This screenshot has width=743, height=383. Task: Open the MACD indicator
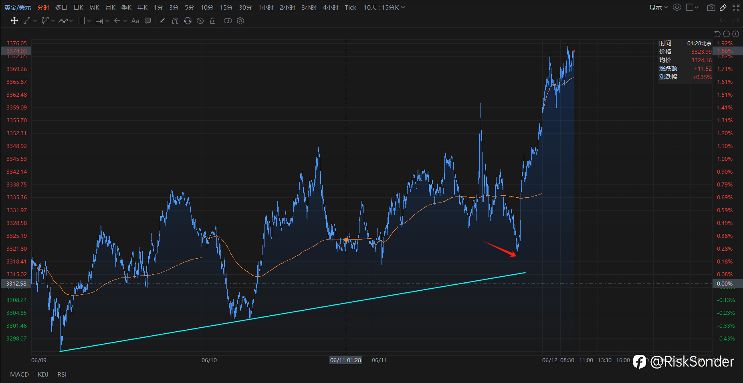19,375
